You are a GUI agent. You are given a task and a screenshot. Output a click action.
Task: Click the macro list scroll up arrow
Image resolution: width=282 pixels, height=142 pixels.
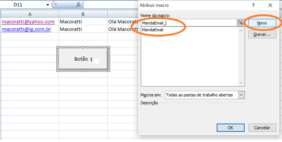coord(241,31)
